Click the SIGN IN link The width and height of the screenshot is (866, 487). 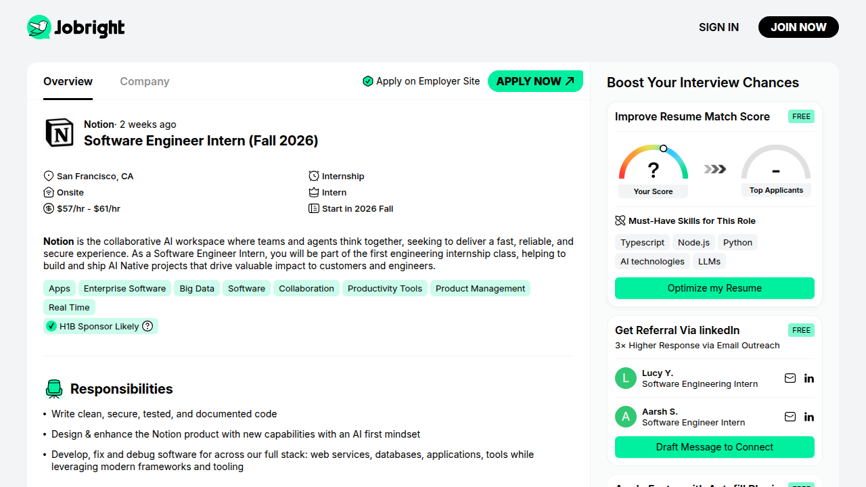coord(719,27)
